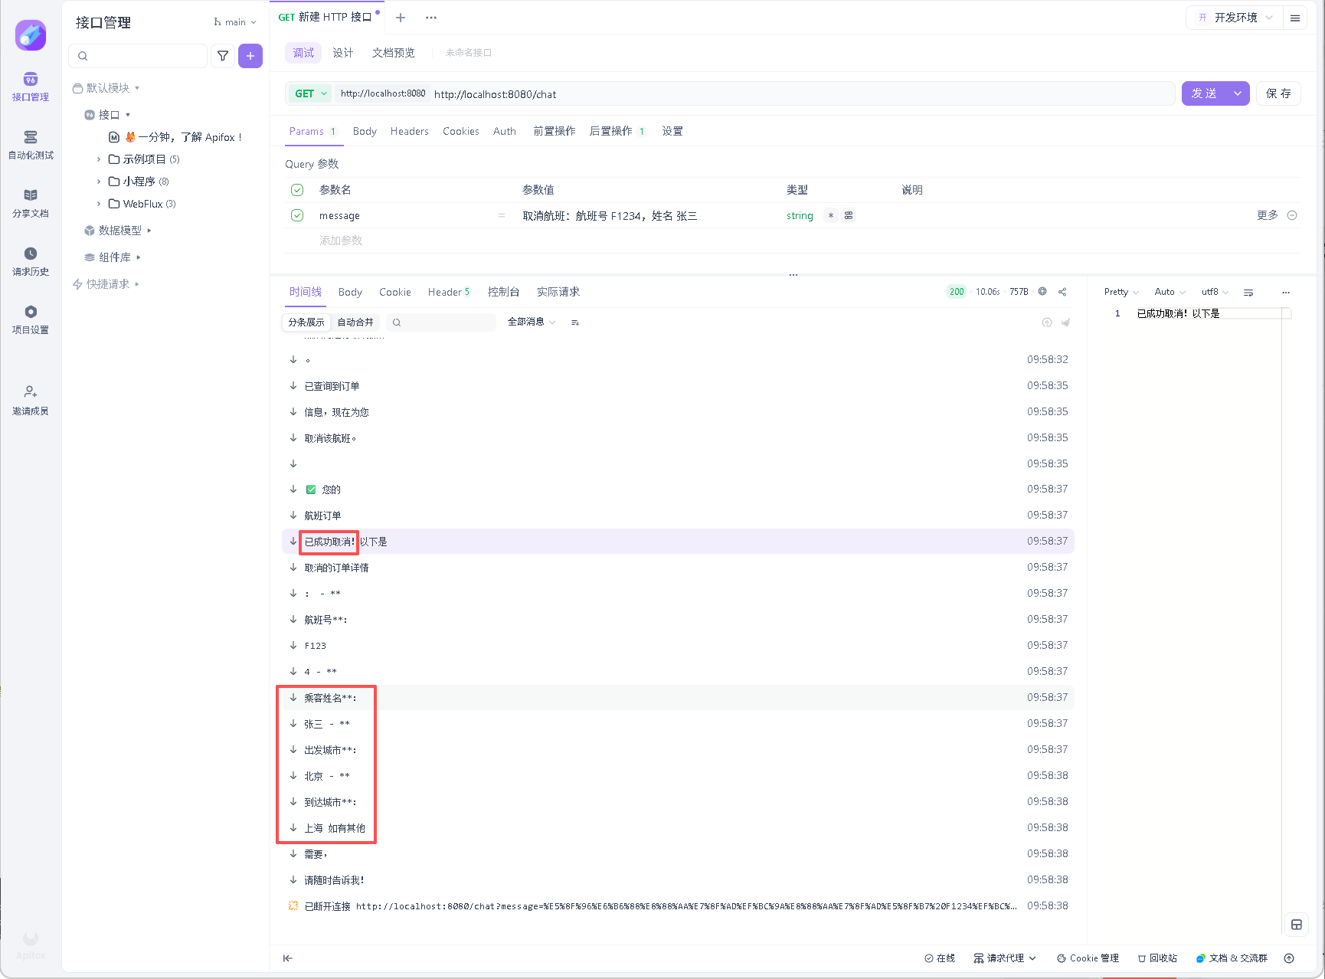The height and width of the screenshot is (979, 1325).
Task: Select the 已成功取消！以下是 timeline row
Action: coord(678,542)
